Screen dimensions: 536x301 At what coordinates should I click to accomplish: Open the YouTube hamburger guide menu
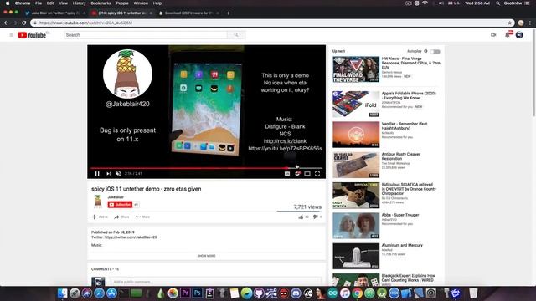pos(11,35)
